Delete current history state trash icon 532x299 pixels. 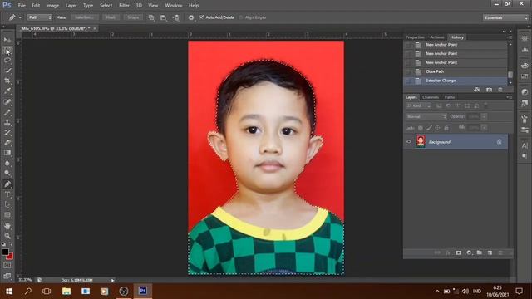pos(500,90)
